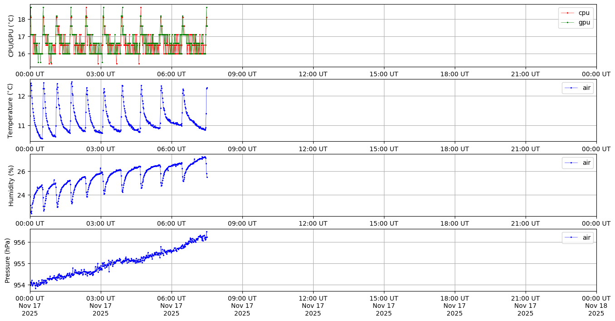Click the CPU/GPU (°C) y-axis label
Image resolution: width=615 pixels, height=321 pixels.
[11, 36]
